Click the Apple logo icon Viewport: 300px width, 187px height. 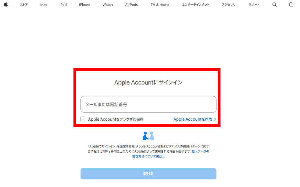click(x=6, y=4)
